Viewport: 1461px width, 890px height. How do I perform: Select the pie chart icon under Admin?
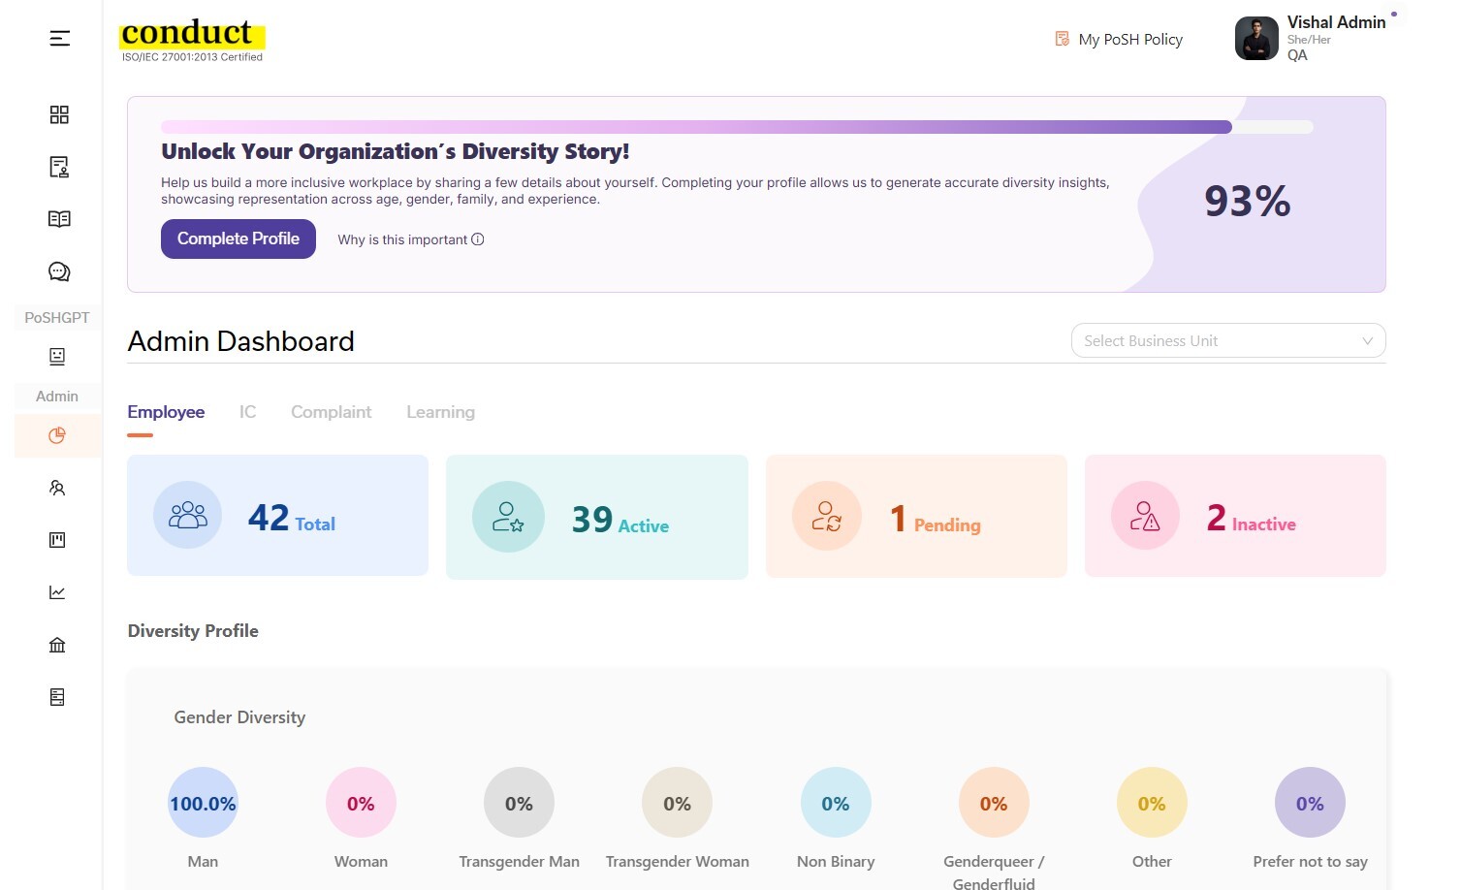[56, 435]
